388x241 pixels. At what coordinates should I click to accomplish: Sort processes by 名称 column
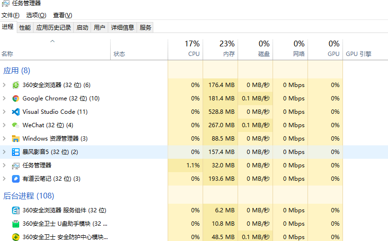point(55,49)
